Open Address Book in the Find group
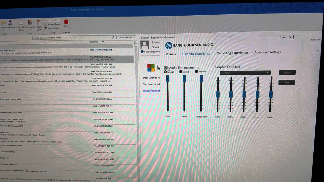 [52, 24]
